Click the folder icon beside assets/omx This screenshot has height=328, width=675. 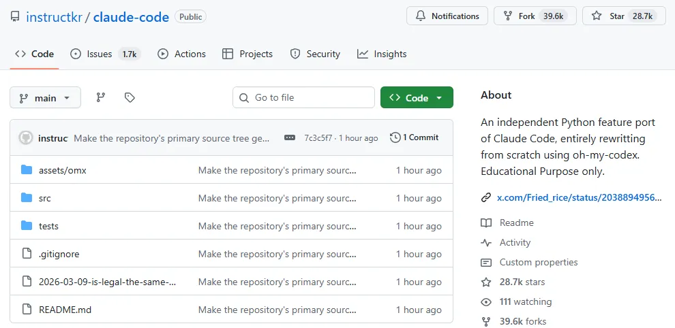coord(27,170)
